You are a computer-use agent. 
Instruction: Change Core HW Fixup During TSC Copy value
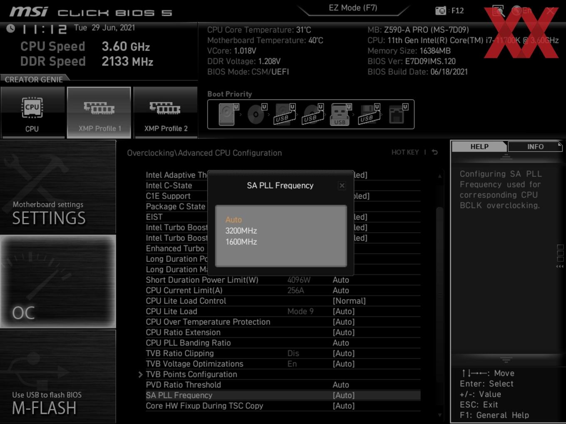pos(344,406)
